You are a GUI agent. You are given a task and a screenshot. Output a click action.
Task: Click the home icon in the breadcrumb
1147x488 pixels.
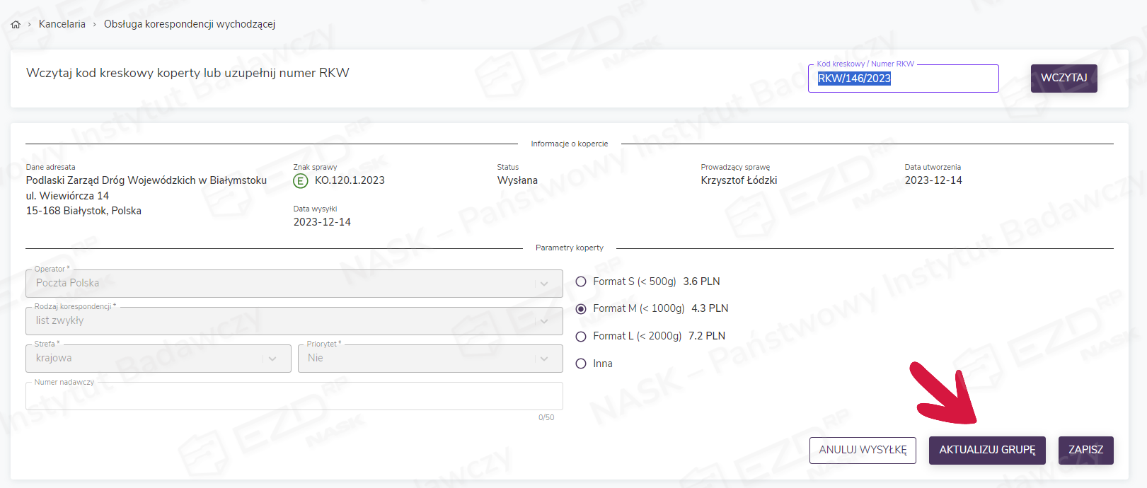click(16, 25)
